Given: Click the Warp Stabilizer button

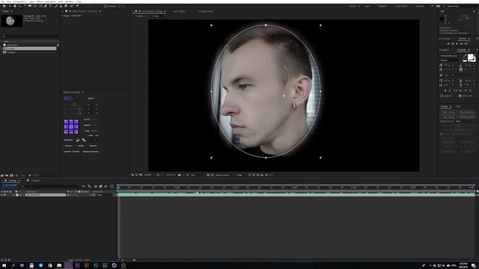Looking at the screenshot, I should 467,112.
